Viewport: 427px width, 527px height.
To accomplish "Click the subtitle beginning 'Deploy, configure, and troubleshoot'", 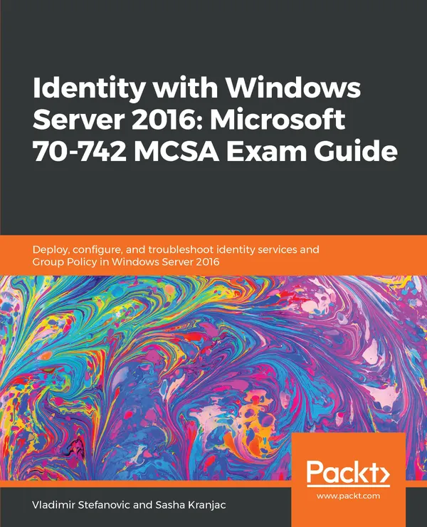I will (176, 256).
